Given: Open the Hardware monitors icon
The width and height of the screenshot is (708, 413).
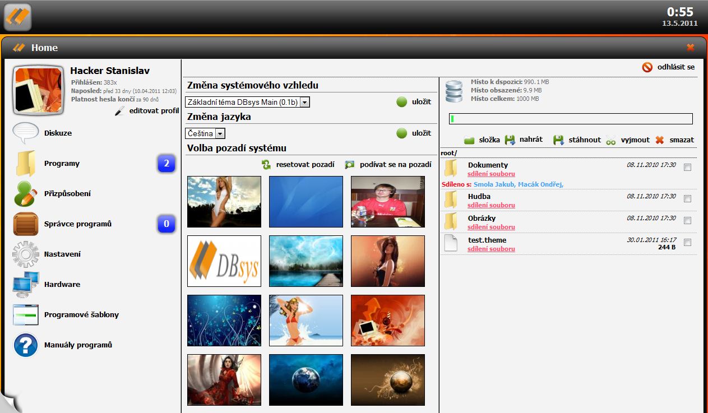Looking at the screenshot, I should 26,285.
